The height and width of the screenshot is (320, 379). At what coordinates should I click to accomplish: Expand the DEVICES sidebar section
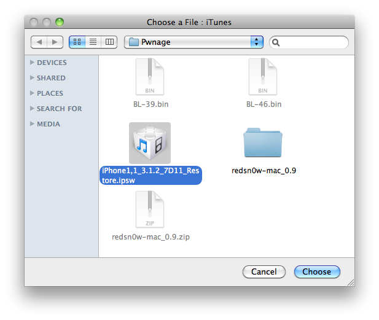click(x=32, y=63)
